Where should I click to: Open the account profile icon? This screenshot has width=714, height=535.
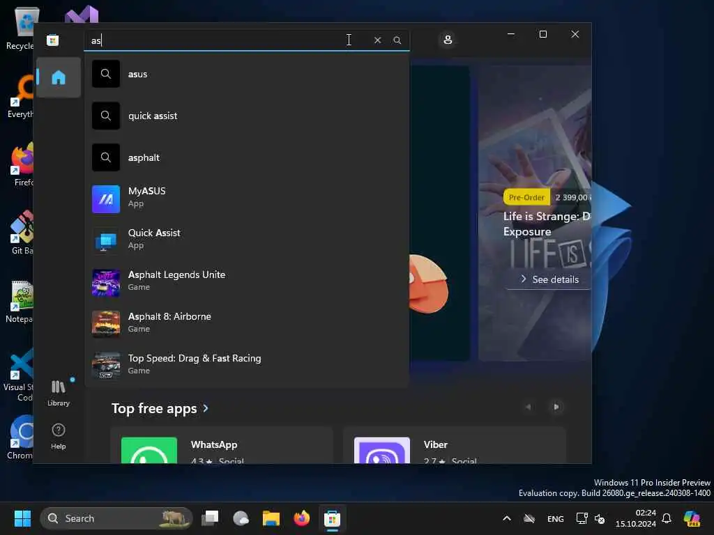pyautogui.click(x=448, y=40)
